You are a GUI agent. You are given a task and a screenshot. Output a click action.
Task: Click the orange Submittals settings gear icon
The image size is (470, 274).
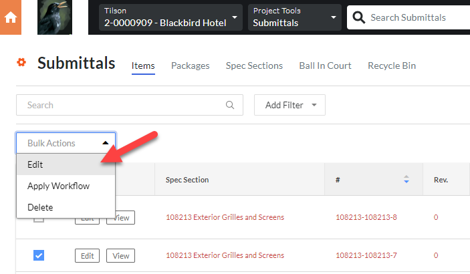click(21, 63)
